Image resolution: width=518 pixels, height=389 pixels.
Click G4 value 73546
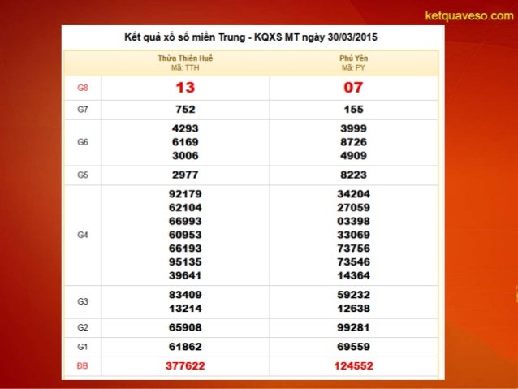point(353,261)
